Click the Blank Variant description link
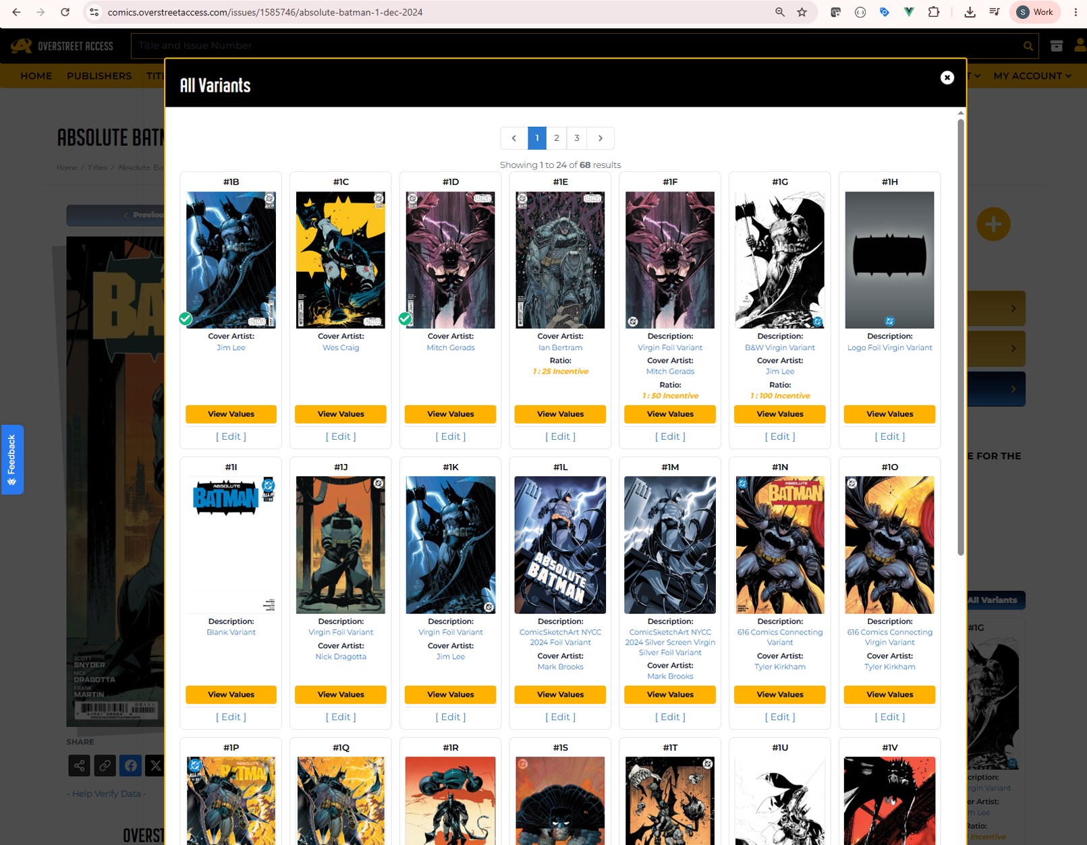The image size is (1087, 845). click(231, 633)
